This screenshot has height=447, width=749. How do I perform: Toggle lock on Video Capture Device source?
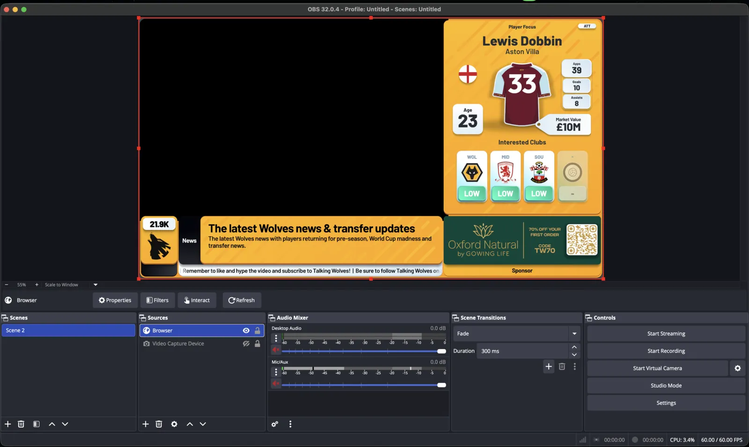(257, 344)
